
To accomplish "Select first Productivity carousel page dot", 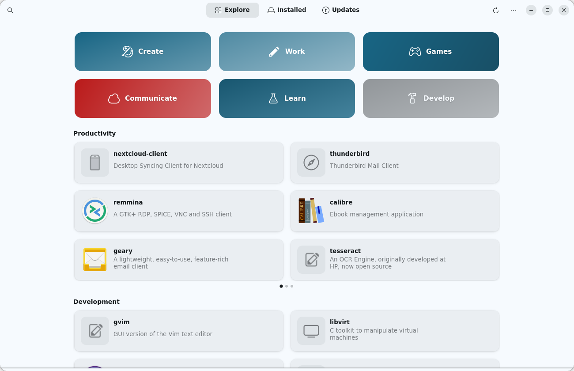I will tap(281, 286).
